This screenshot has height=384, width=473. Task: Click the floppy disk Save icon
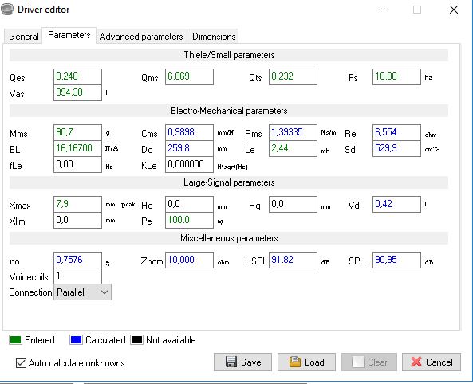pos(231,362)
